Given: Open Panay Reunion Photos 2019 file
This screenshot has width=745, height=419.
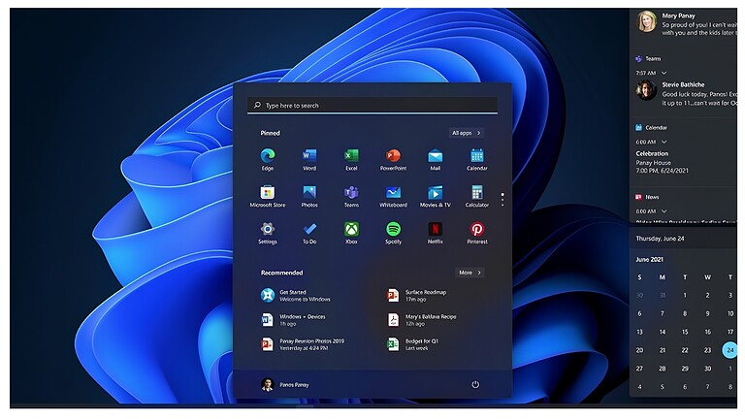Looking at the screenshot, I should 303,344.
